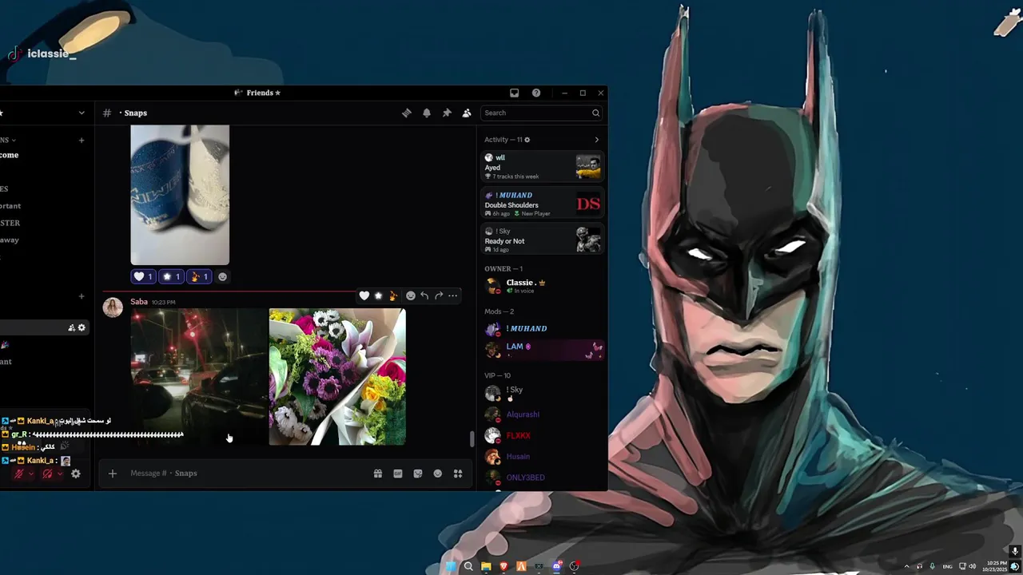Select Classie owner in member list
This screenshot has width=1023, height=575.
(542, 286)
